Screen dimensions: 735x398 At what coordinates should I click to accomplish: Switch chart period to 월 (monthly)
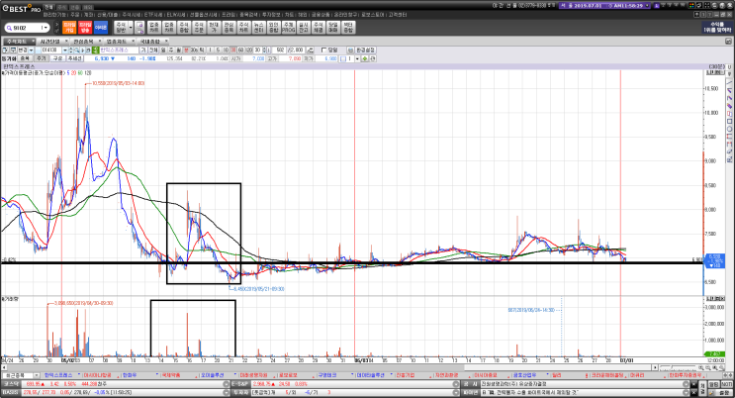179,50
